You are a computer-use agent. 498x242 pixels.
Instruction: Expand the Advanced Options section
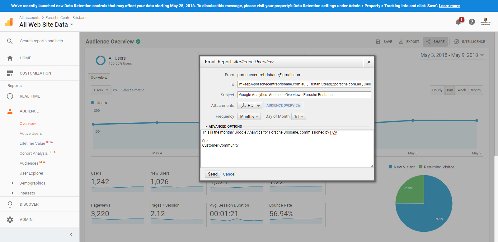click(x=224, y=126)
